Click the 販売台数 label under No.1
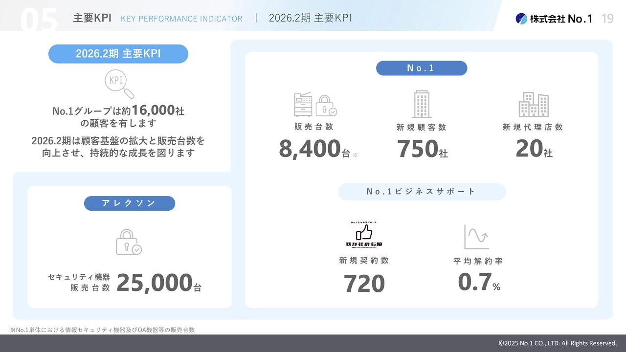This screenshot has width=626, height=352. click(314, 127)
